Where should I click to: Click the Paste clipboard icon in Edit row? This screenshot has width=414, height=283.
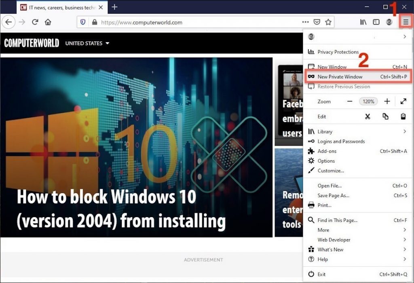click(403, 116)
